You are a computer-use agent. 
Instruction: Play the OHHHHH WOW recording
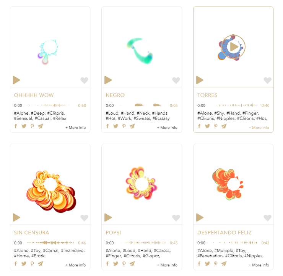16,80
